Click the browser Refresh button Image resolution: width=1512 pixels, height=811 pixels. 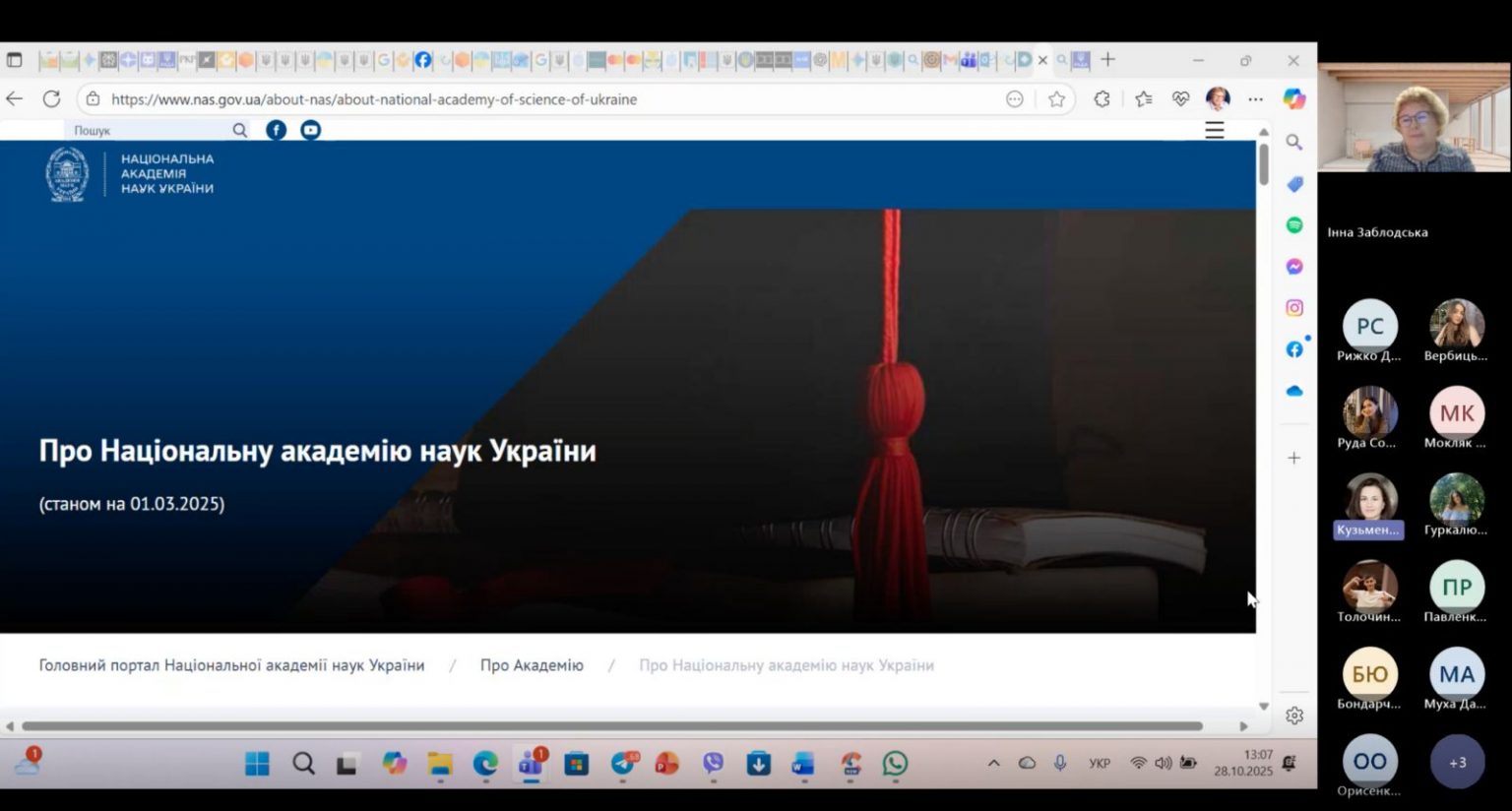pyautogui.click(x=51, y=98)
